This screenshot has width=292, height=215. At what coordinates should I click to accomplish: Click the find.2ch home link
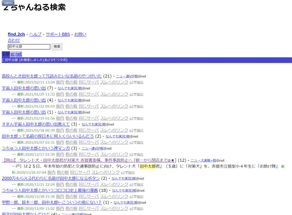16,34
